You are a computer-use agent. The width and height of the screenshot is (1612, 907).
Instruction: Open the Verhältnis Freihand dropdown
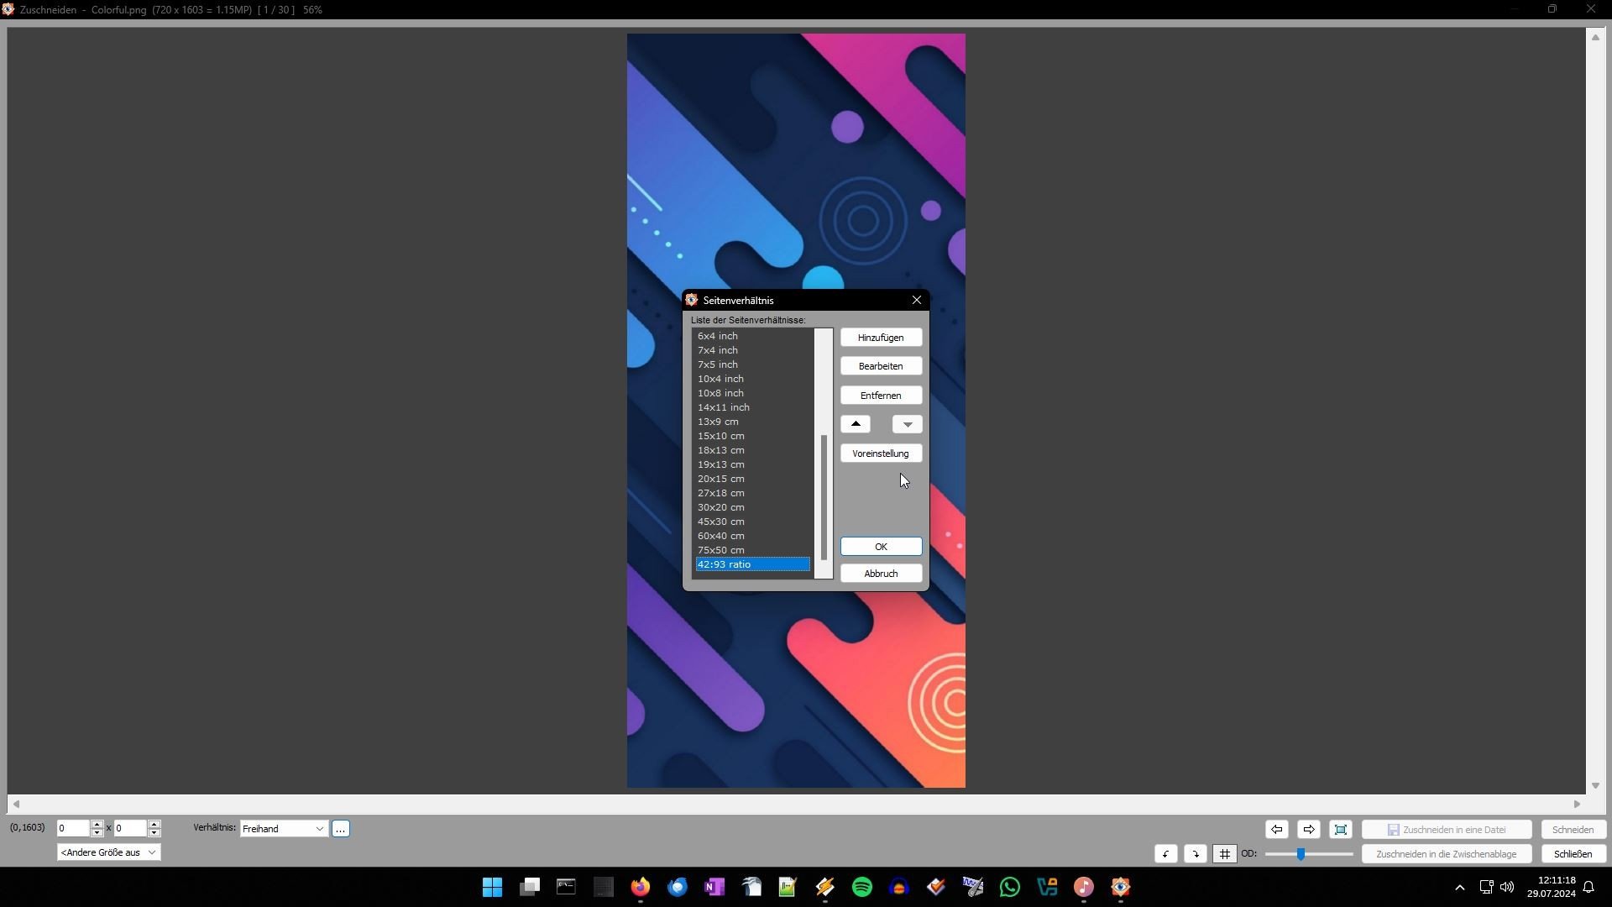tap(284, 829)
